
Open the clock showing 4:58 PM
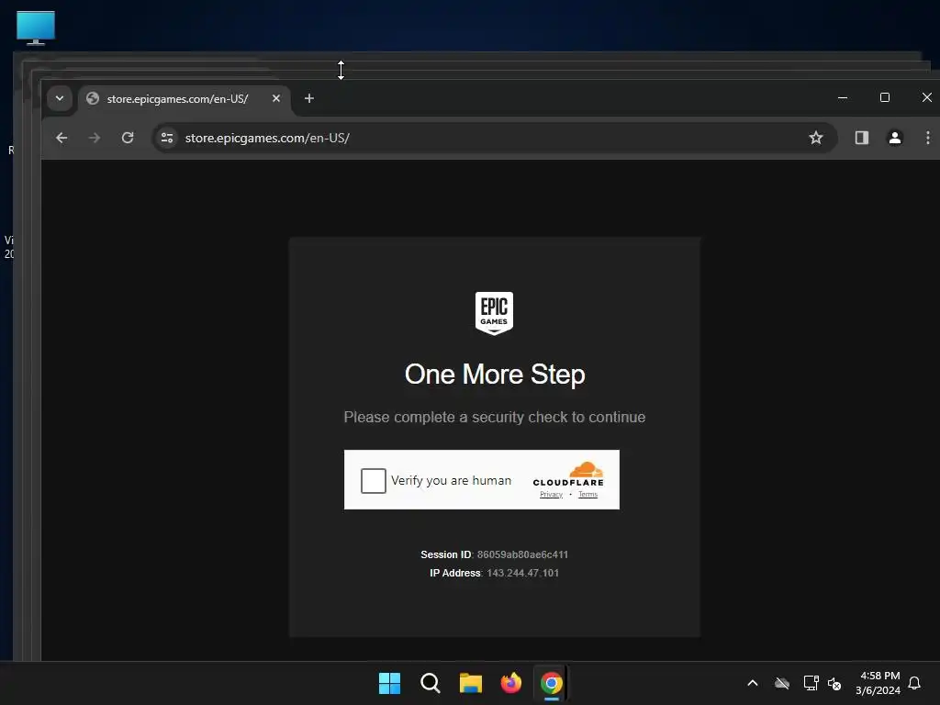[878, 683]
